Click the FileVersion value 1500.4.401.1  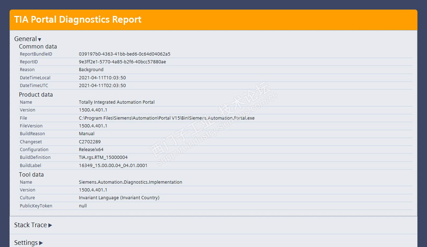click(x=93, y=126)
